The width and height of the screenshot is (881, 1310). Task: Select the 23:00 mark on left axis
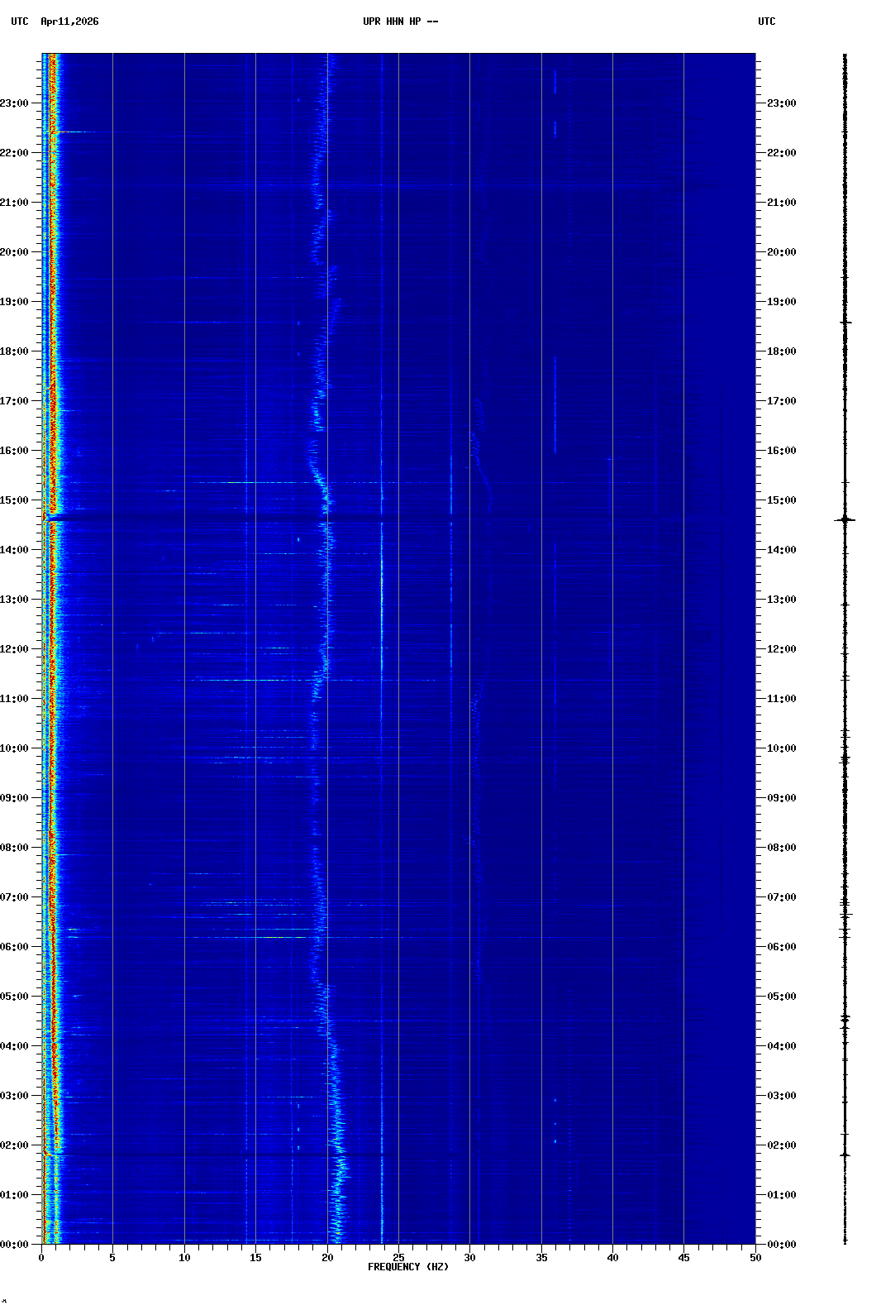point(15,103)
